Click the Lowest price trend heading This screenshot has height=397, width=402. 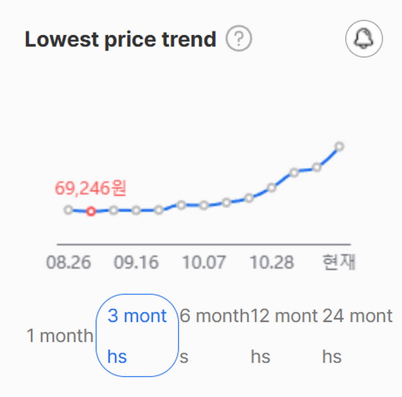click(121, 40)
